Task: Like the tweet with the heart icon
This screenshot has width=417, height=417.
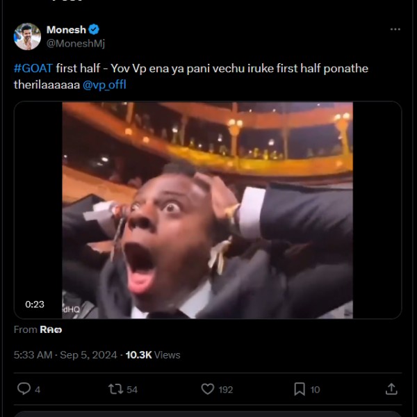Action: pyautogui.click(x=207, y=389)
